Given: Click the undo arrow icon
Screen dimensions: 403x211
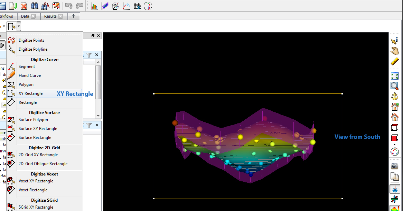Looking at the screenshot, I should [x=68, y=6].
